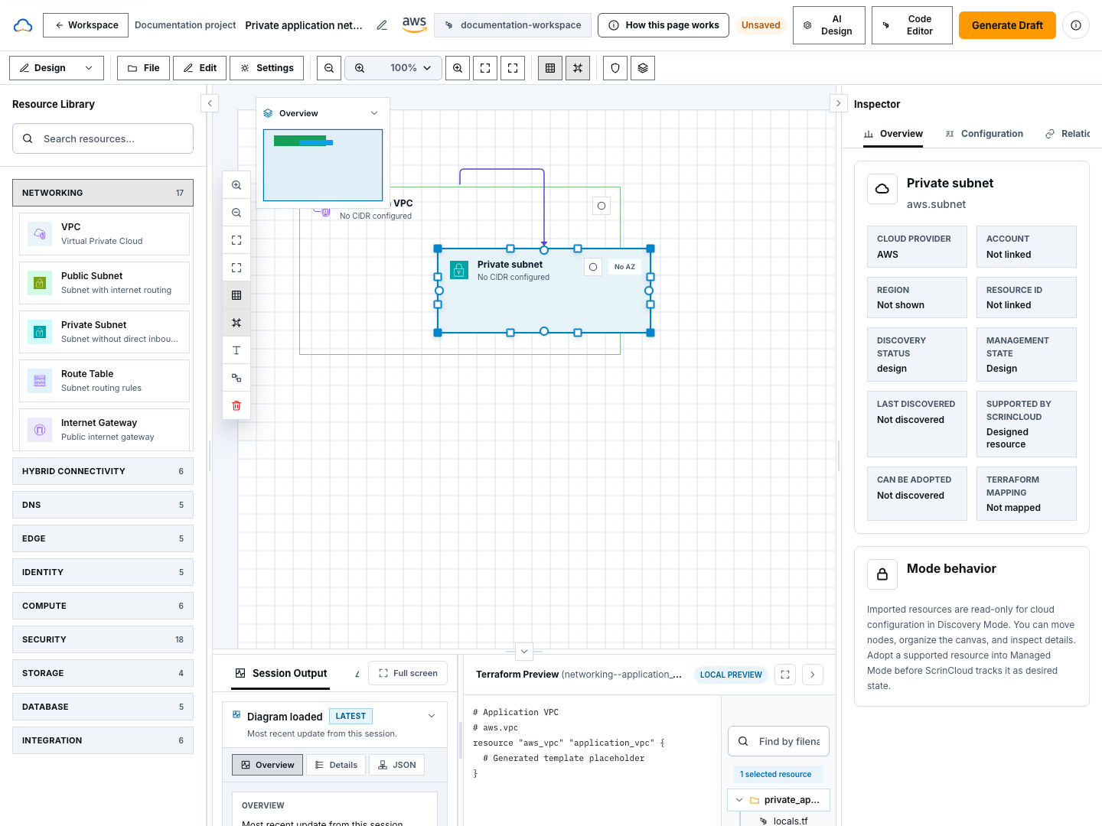Click the Terraform Preview next arrow
This screenshot has height=826, width=1102.
[x=813, y=675]
